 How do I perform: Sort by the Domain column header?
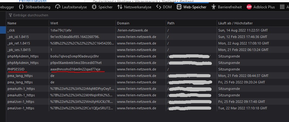coord(141,23)
